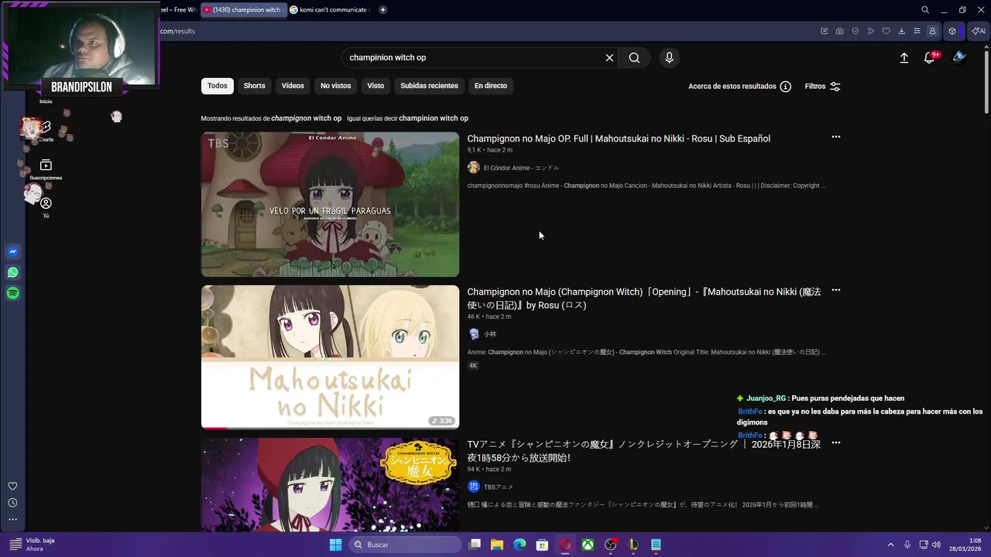The image size is (991, 557).
Task: Open the browser shield protection icon
Action: click(856, 31)
